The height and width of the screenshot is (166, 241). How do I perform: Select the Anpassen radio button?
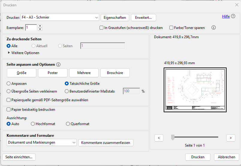[x=9, y=84]
